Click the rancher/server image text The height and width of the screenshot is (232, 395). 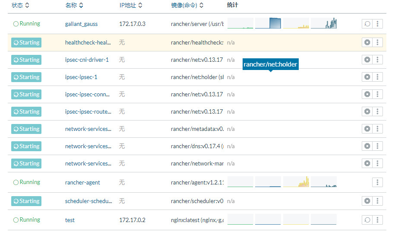[x=197, y=24]
